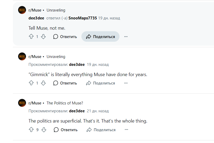Open dee3dee profile from the first comment
The width and height of the screenshot is (214, 143).
point(36,18)
